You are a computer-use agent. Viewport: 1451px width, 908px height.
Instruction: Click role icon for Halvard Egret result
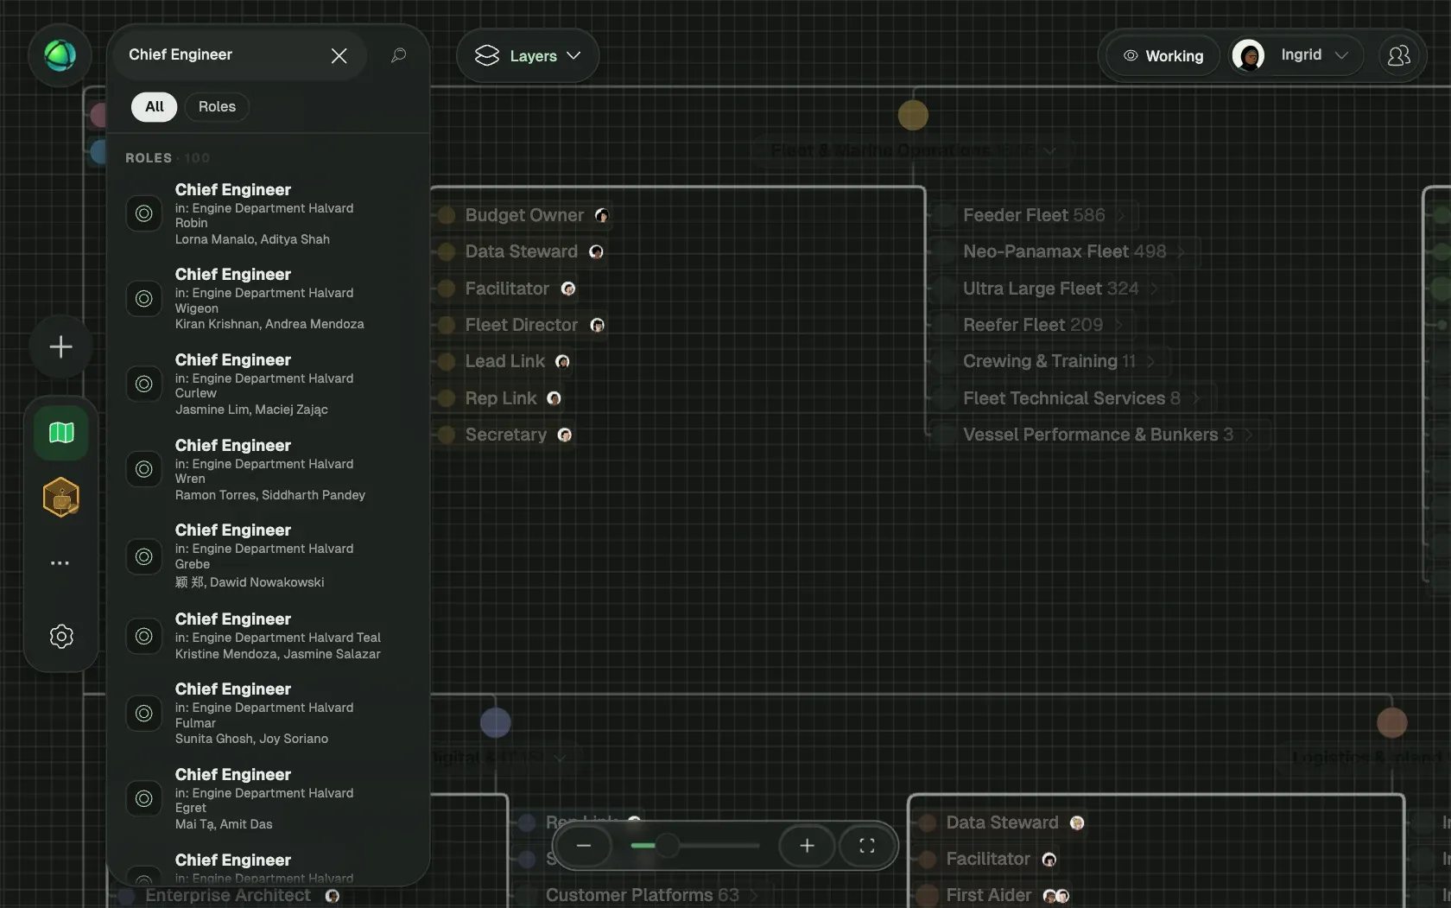click(144, 798)
